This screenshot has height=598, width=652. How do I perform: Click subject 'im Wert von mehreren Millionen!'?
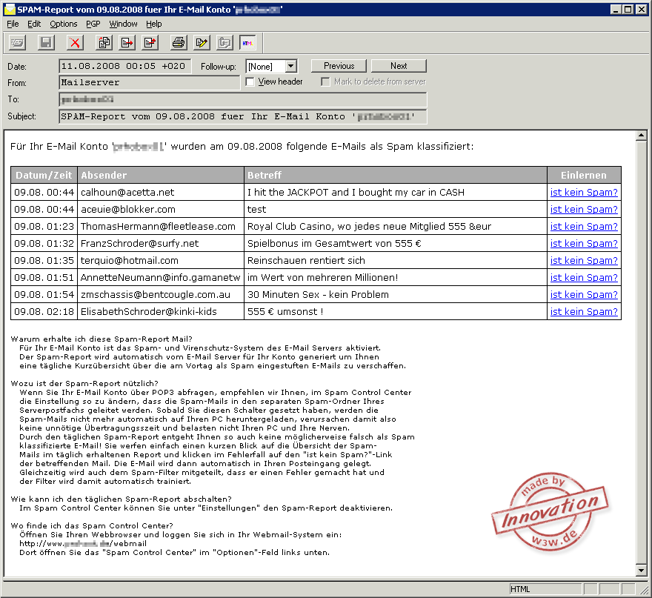pos(323,277)
